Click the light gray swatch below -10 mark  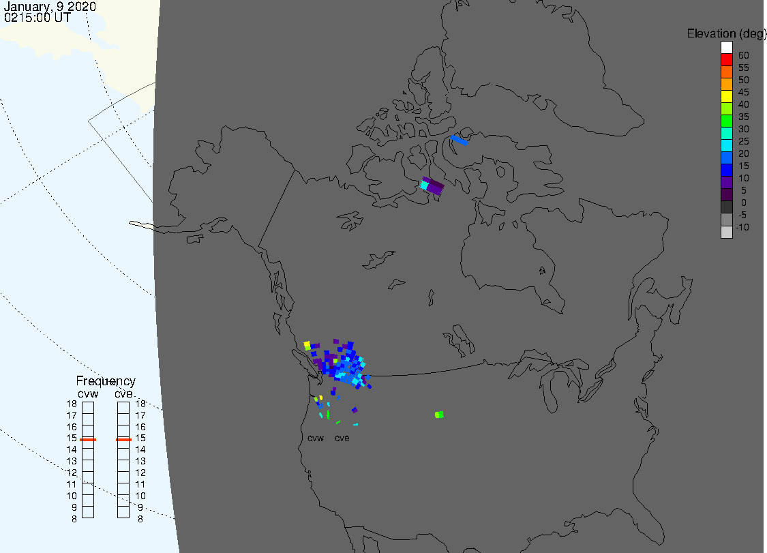point(726,232)
